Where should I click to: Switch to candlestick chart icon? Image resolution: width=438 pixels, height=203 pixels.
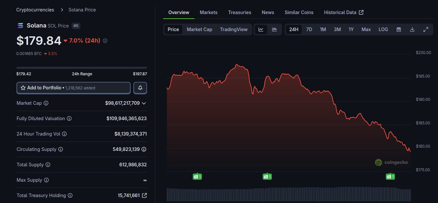(274, 29)
